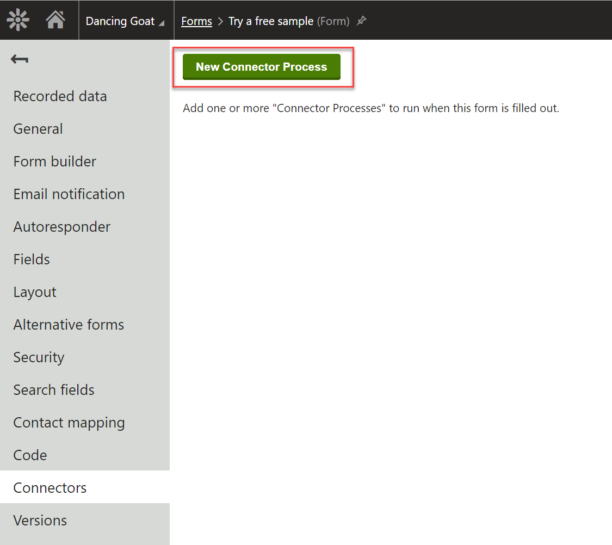This screenshot has height=545, width=612.
Task: Click the New Connector Process button
Action: point(262,66)
